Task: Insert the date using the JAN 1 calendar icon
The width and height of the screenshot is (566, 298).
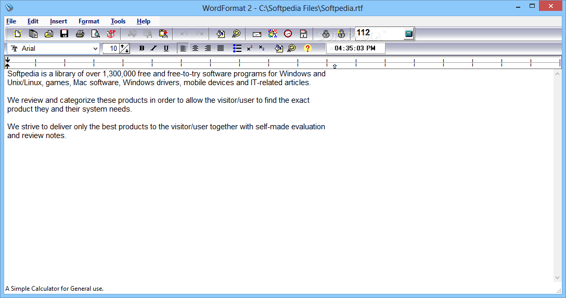Action: [304, 34]
